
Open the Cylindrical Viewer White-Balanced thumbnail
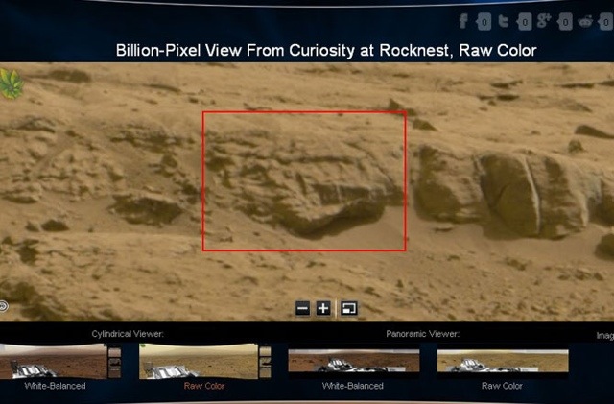click(54, 361)
